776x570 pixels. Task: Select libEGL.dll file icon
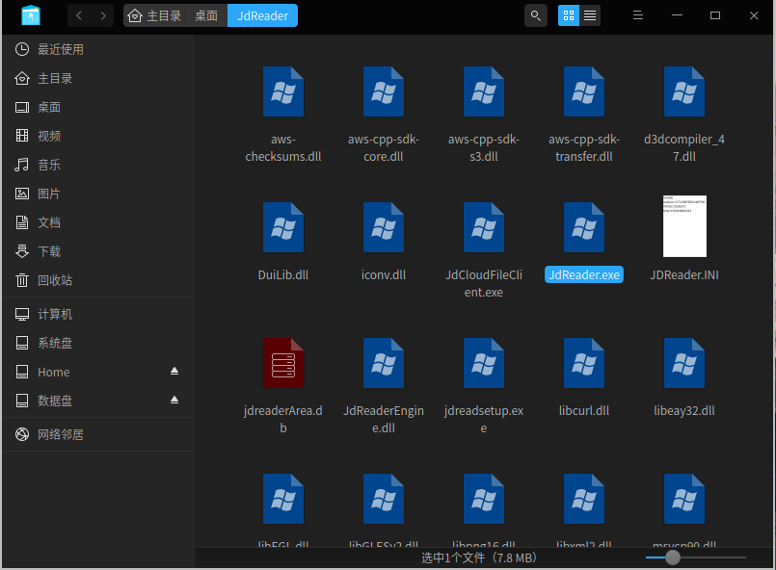[x=283, y=499]
